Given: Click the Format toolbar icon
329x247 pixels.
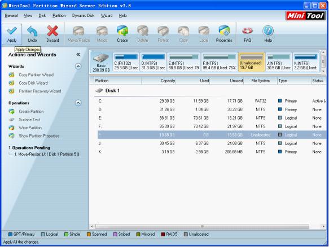Looking at the screenshot, I should pyautogui.click(x=163, y=31).
